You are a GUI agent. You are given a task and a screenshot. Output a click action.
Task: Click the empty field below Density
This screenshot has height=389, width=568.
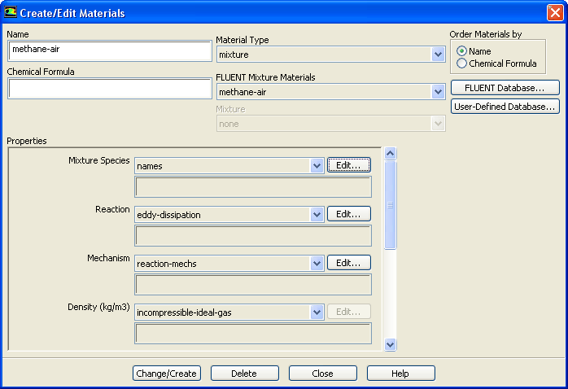pos(253,333)
